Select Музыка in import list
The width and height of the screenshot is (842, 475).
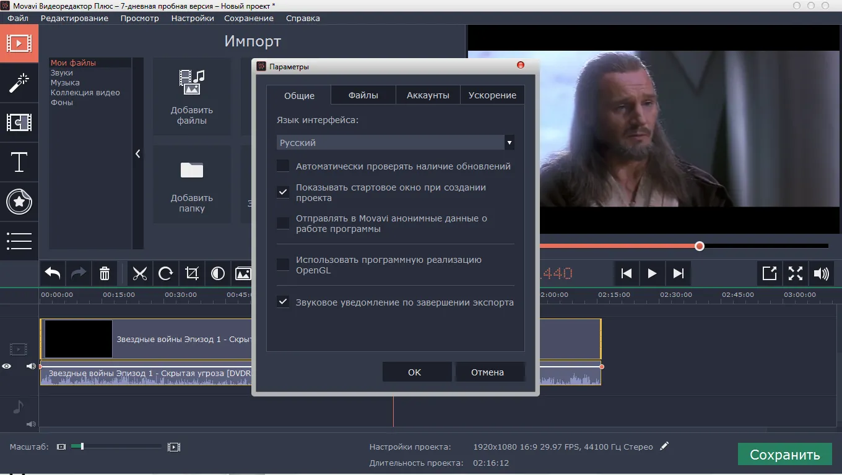pos(65,82)
